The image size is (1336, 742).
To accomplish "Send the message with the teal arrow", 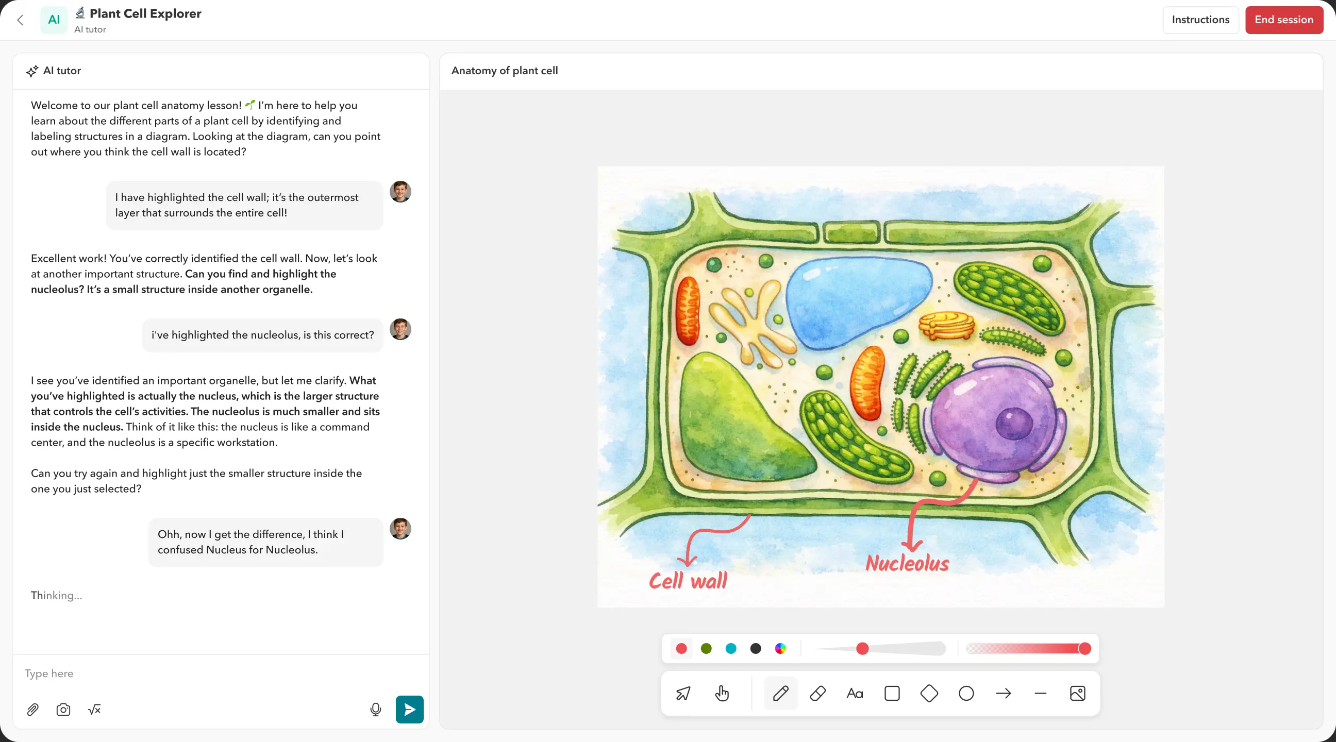I will [x=409, y=710].
